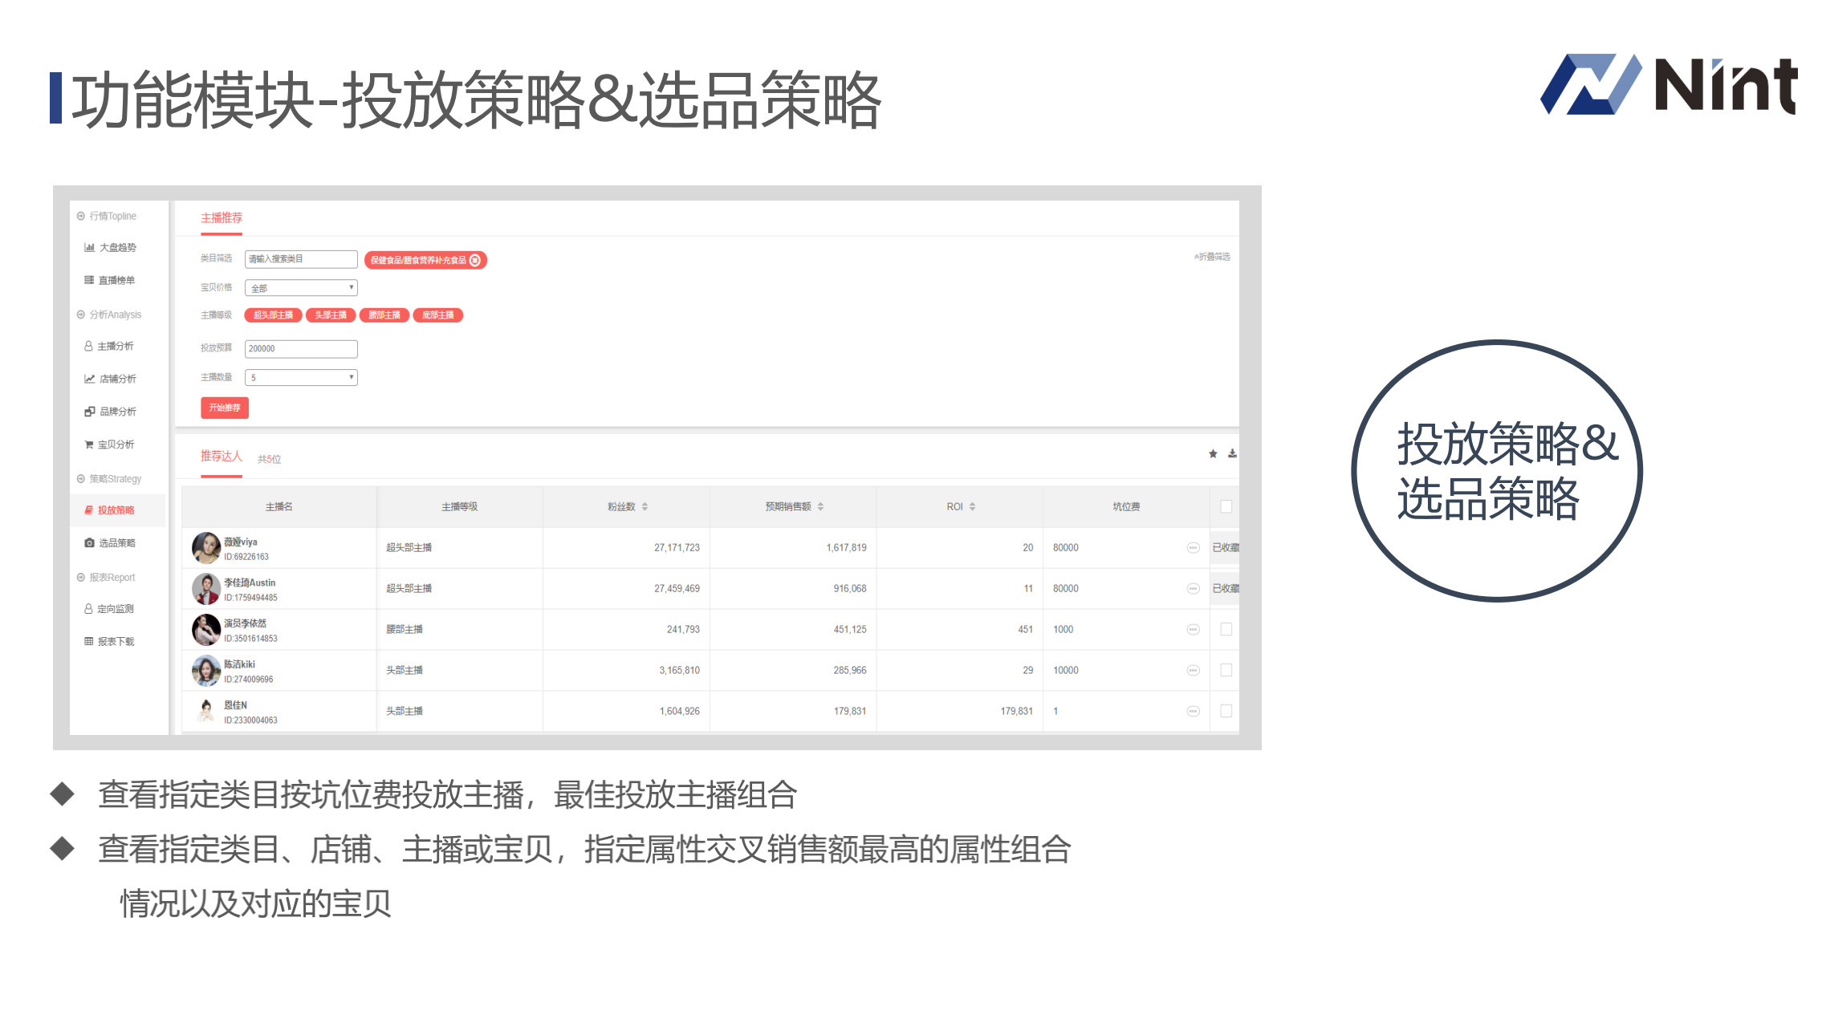The height and width of the screenshot is (1027, 1826).
Task: Switch to the 推荐达人 tab
Action: [221, 457]
